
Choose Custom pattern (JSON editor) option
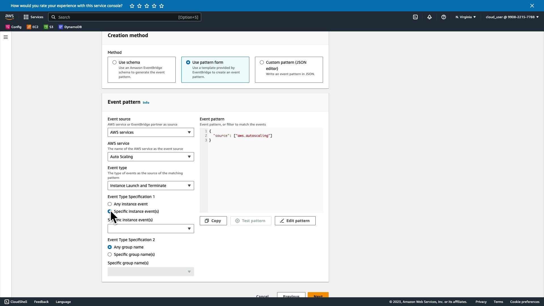[x=262, y=62]
